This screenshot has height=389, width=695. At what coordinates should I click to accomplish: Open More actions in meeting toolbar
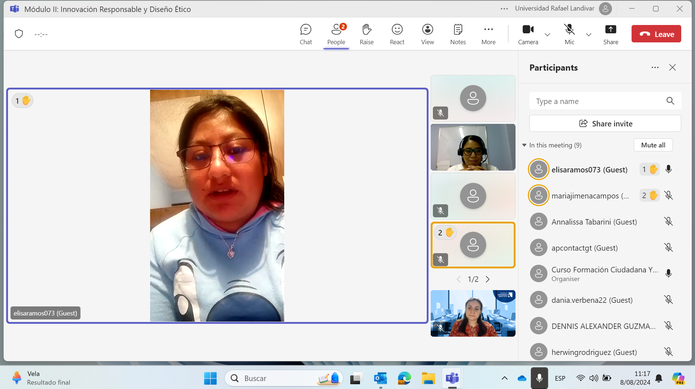pos(488,34)
